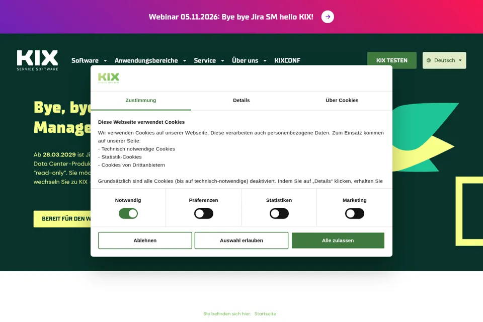Open the webinar 05.11.2026 banner link

(231, 17)
